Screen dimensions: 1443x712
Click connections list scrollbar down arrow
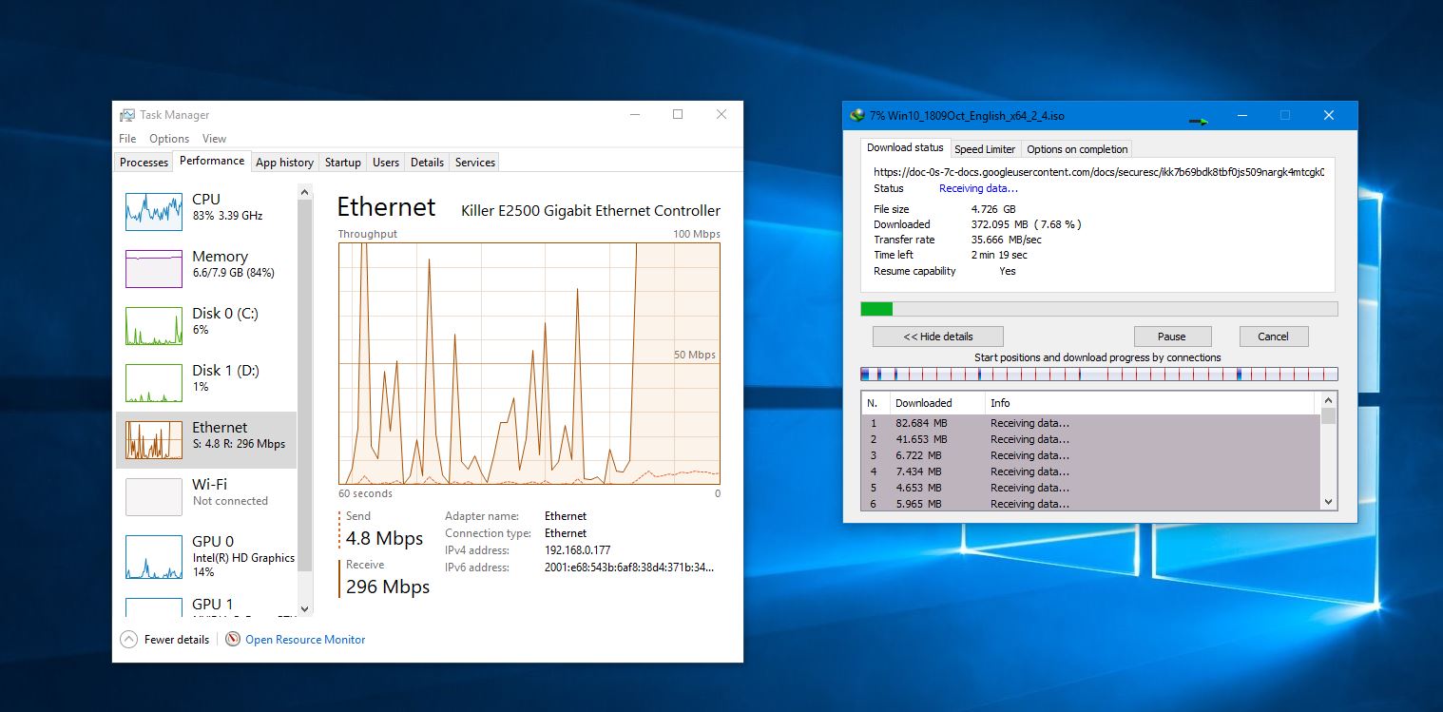[x=1328, y=502]
